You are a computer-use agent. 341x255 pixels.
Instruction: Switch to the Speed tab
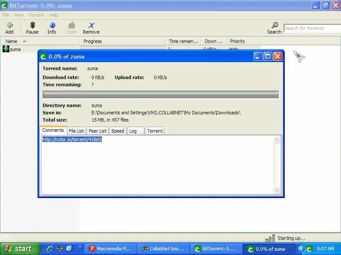click(x=118, y=131)
